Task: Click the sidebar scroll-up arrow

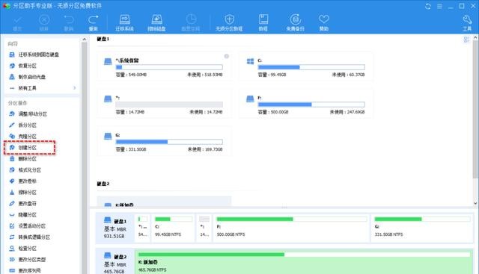Action: [85, 39]
